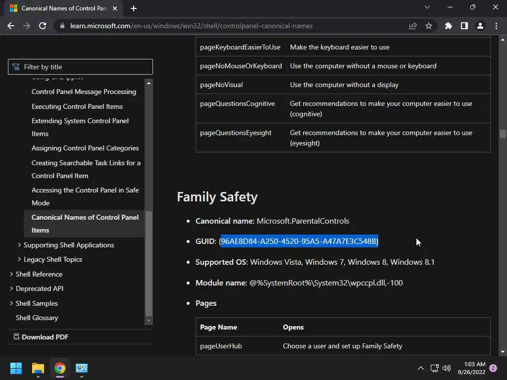Screen dimensions: 507x380
Task: Reload the current page
Action: pyautogui.click(x=43, y=26)
